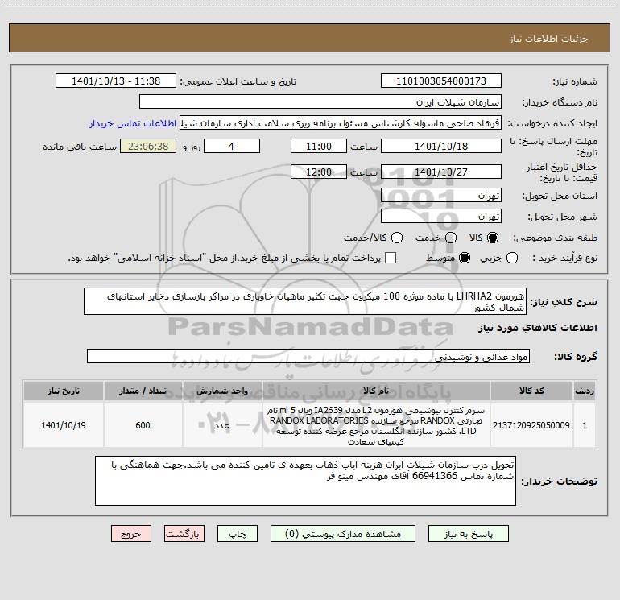
Task: Click the response deadline date 1401/10/18
Action: point(441,146)
